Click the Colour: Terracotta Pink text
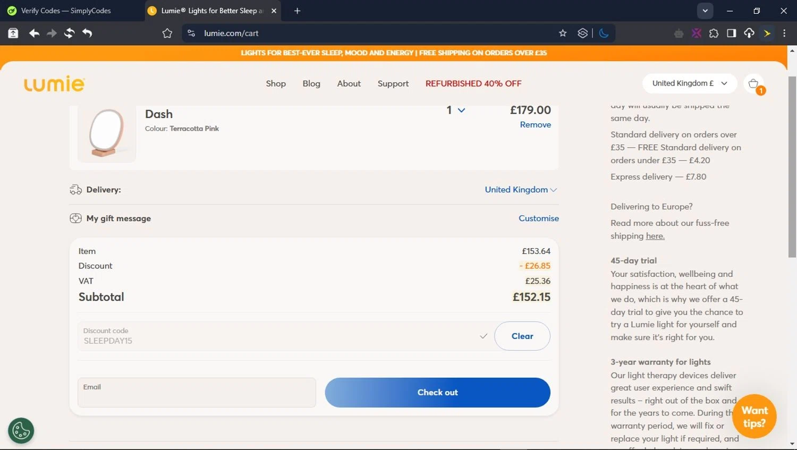 coord(182,129)
